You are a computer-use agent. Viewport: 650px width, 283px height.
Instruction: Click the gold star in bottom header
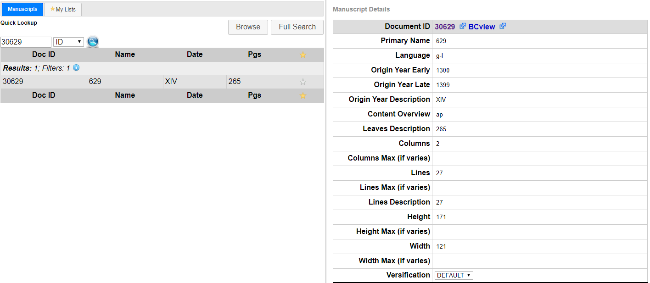click(303, 95)
